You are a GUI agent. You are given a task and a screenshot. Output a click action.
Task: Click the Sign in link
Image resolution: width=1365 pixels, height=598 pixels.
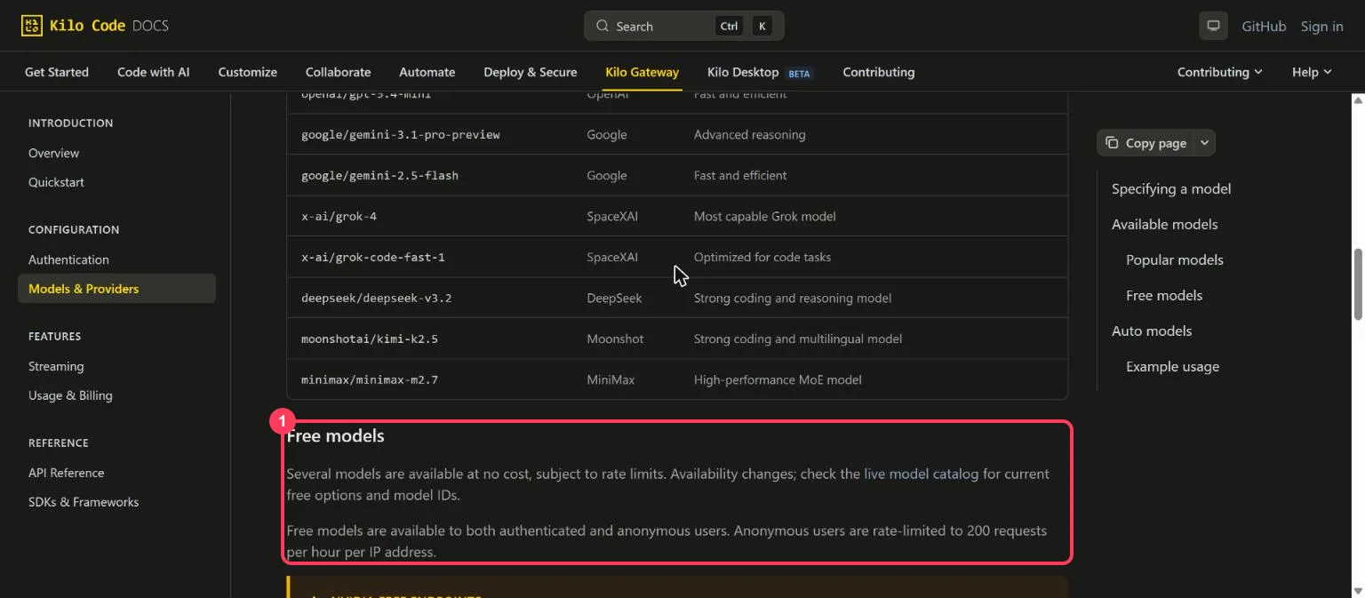coord(1321,26)
